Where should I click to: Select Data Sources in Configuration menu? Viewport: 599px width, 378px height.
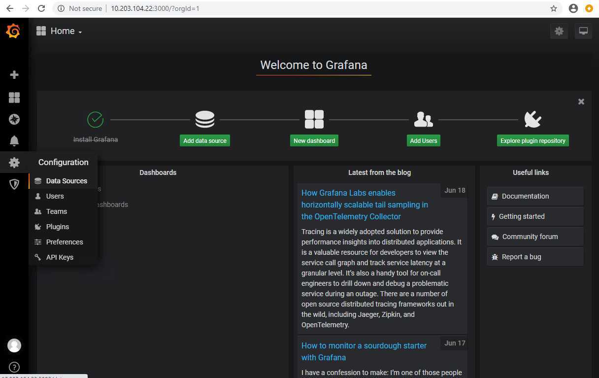coord(63,181)
